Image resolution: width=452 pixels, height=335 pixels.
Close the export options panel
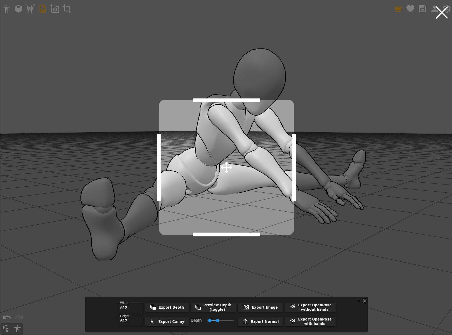point(365,301)
